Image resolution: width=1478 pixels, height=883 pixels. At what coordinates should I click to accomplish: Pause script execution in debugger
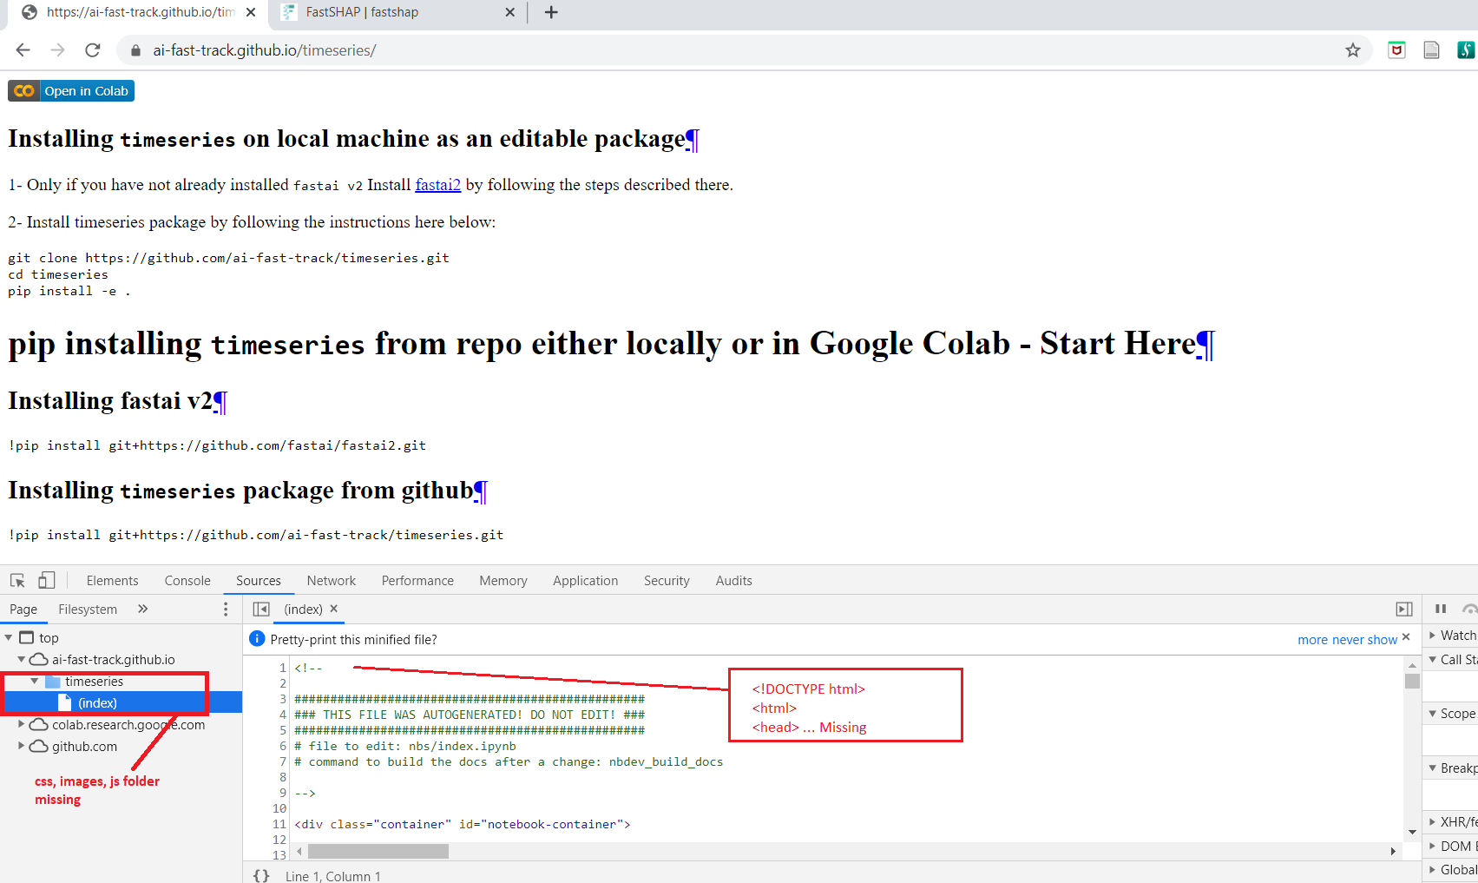pos(1441,610)
